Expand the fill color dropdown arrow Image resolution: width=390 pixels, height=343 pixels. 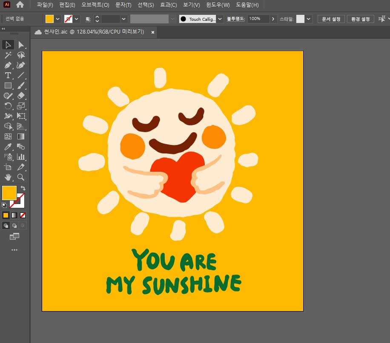click(x=57, y=19)
